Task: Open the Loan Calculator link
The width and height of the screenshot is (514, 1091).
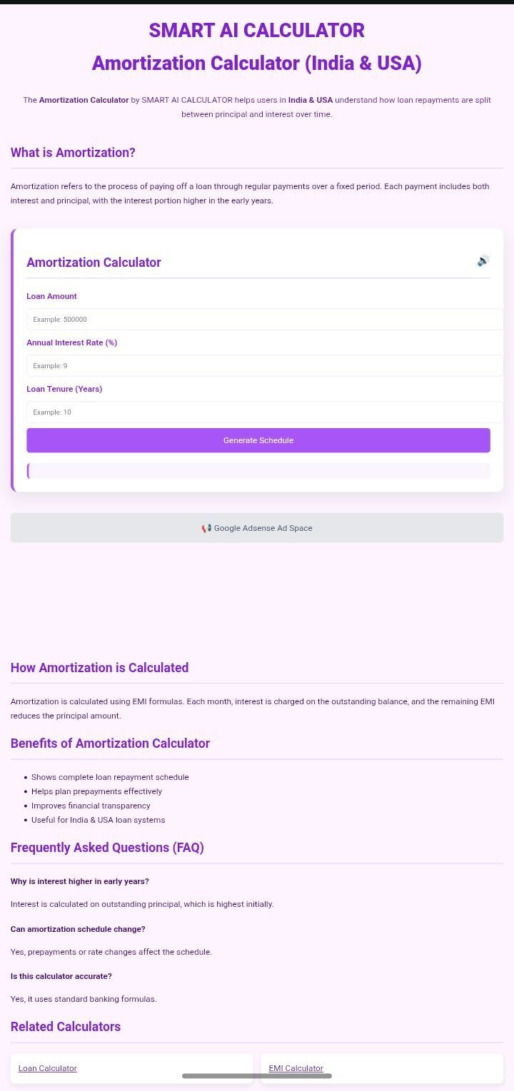Action: (x=48, y=1068)
